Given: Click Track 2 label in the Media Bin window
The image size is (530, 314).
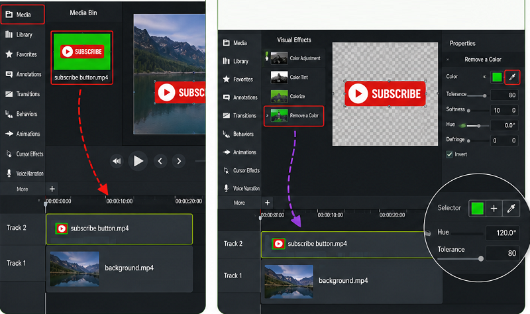Looking at the screenshot, I should 16,227.
